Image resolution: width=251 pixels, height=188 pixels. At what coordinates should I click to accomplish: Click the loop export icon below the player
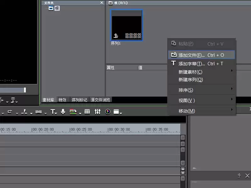pos(13,100)
